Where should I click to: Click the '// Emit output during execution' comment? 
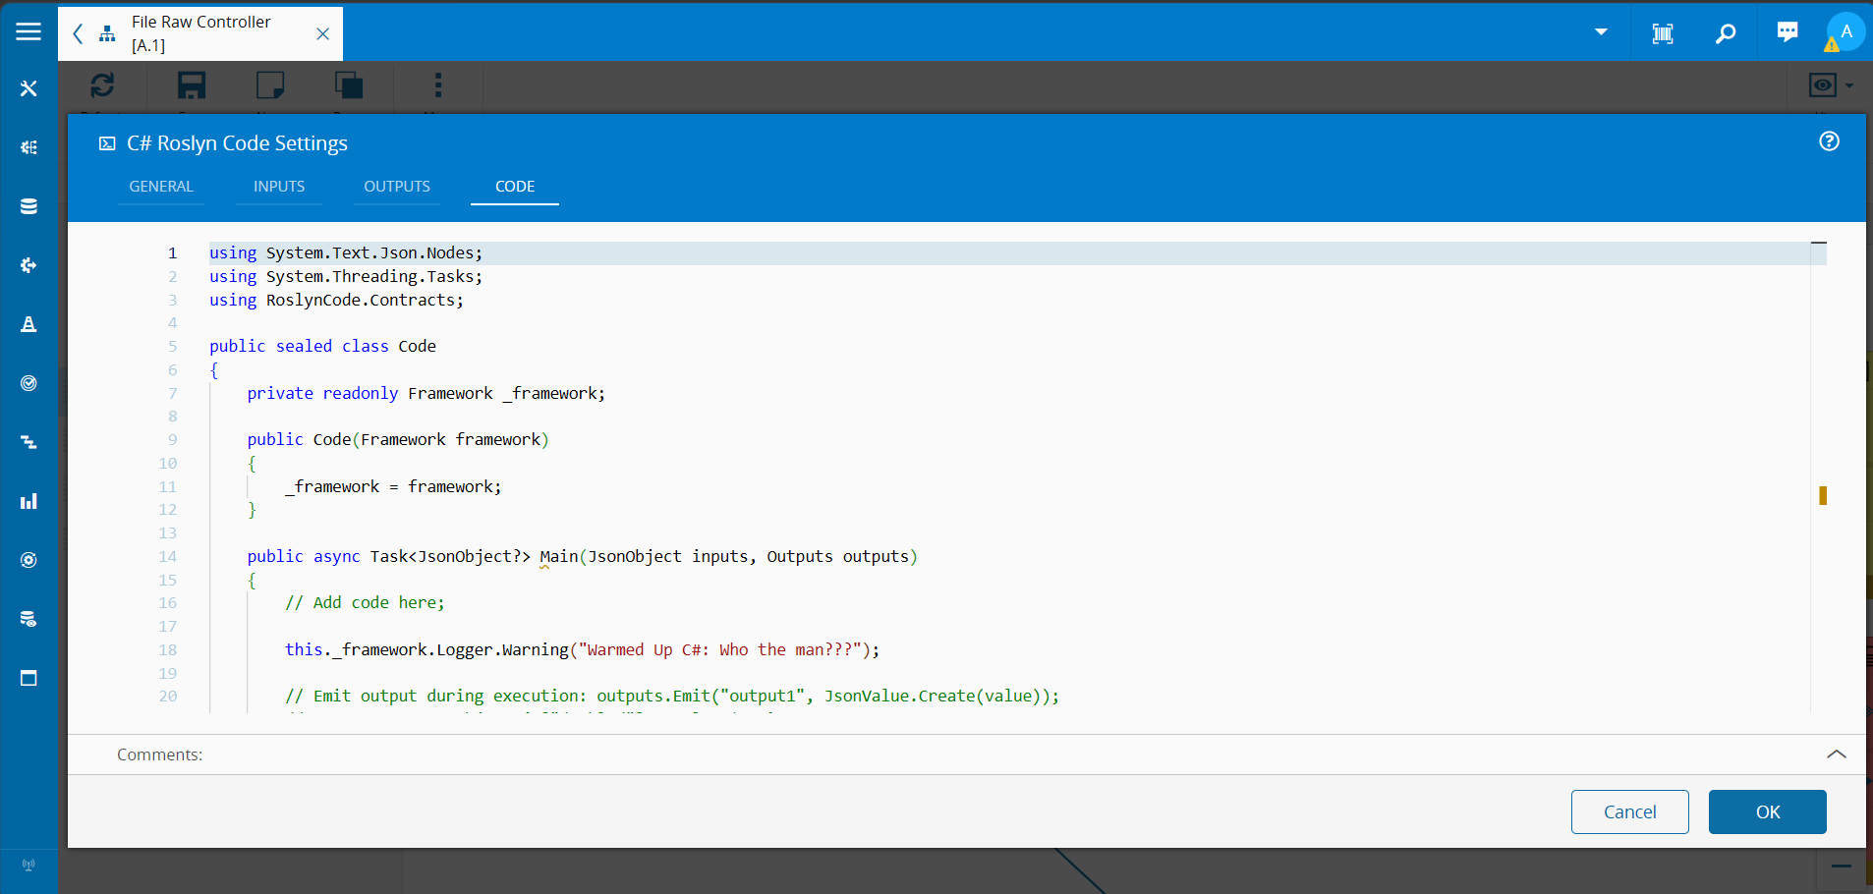click(672, 697)
